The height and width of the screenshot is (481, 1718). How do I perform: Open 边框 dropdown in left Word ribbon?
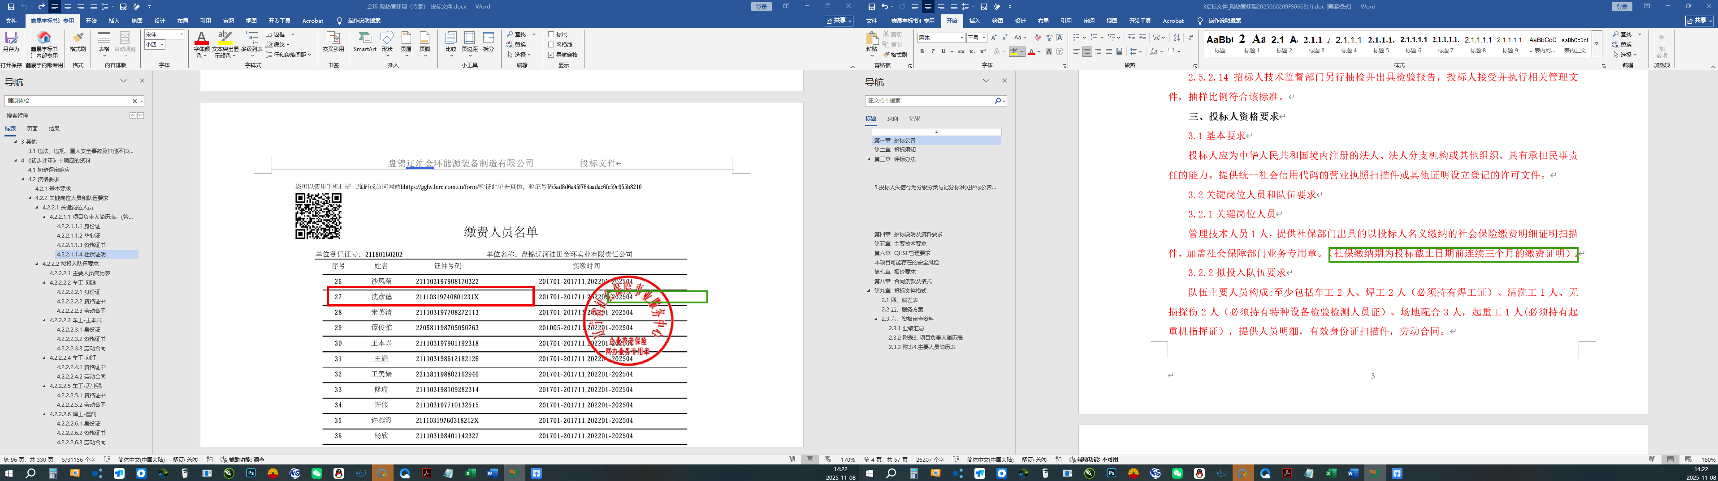click(x=293, y=34)
